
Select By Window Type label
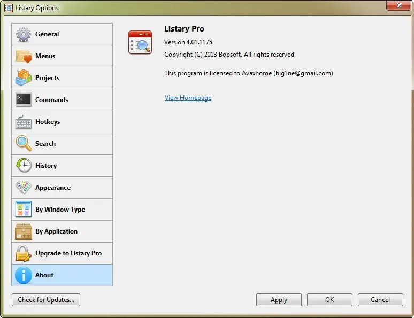[60, 210]
